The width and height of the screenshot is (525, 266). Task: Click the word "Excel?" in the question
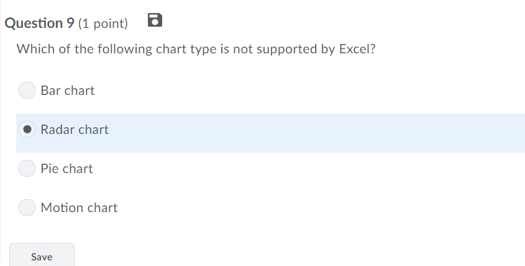[x=357, y=49]
